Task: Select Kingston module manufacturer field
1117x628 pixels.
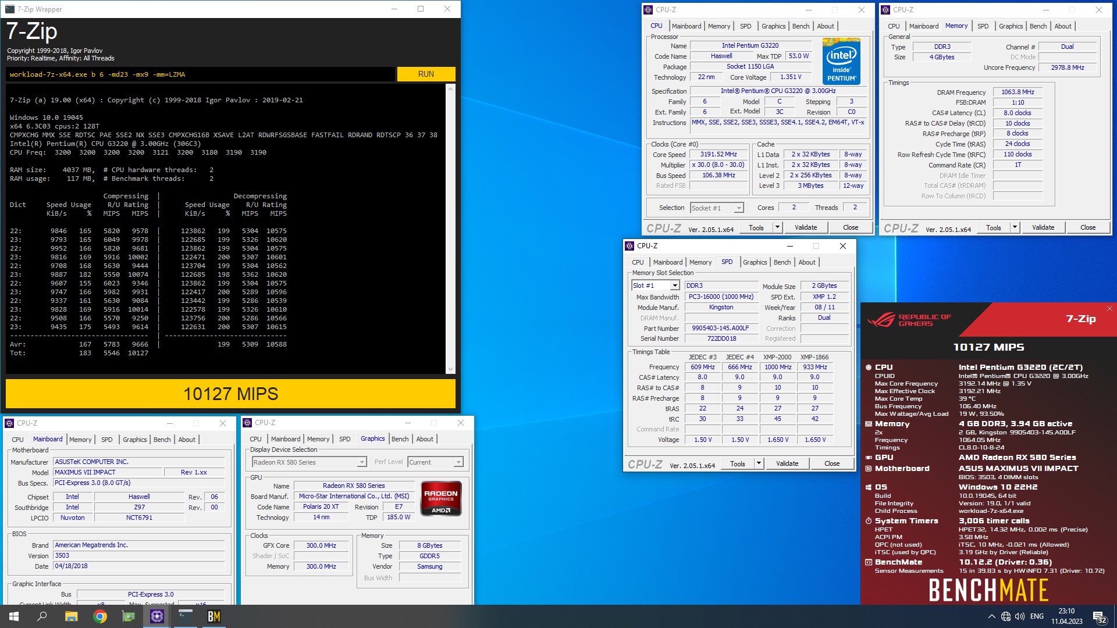Action: (x=721, y=307)
